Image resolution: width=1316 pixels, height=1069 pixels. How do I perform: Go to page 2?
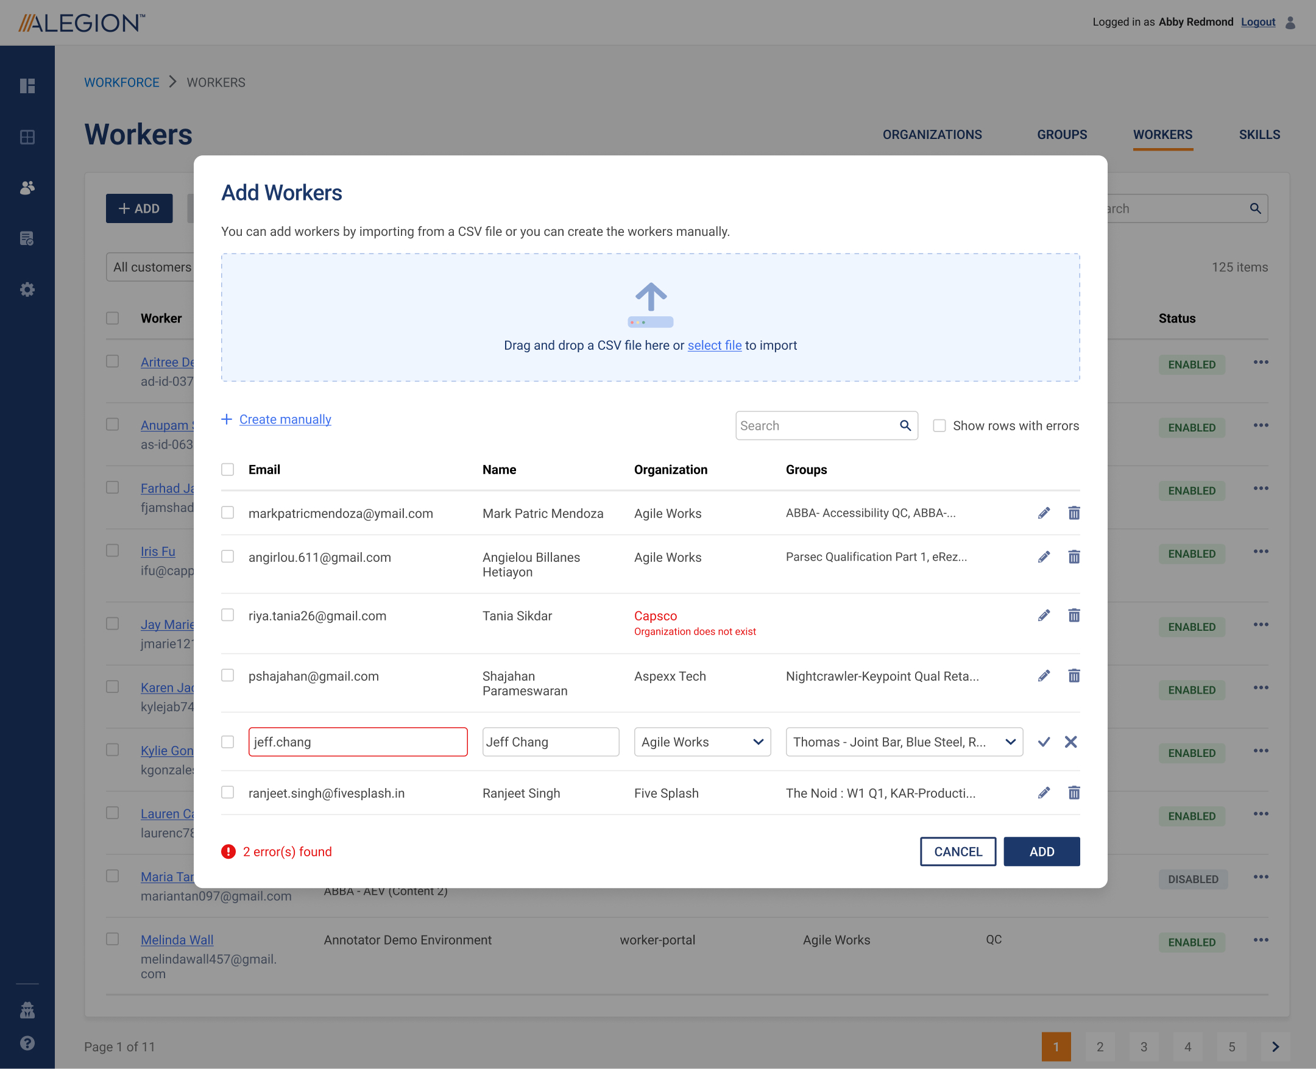(x=1100, y=1046)
